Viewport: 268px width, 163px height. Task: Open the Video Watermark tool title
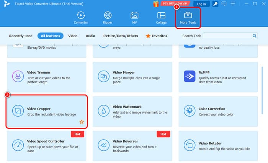click(x=127, y=107)
